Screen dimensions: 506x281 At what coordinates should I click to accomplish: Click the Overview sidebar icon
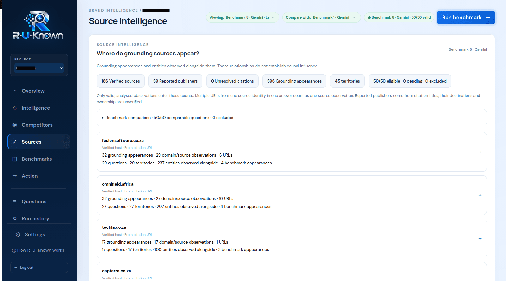(x=15, y=91)
